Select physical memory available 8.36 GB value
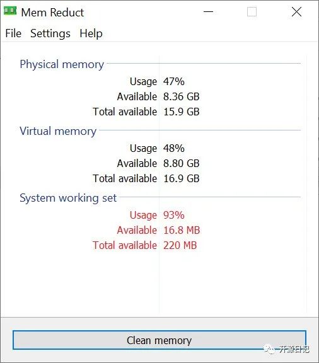This screenshot has height=363, width=319. pos(182,96)
